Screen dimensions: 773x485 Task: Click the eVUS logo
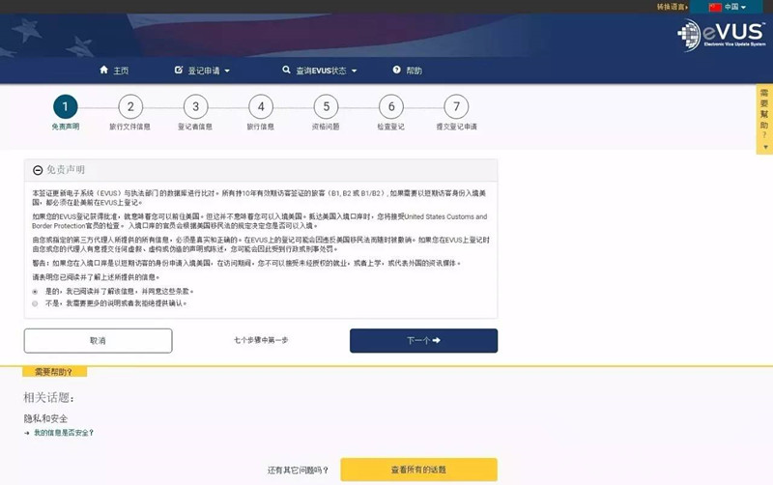coord(722,35)
